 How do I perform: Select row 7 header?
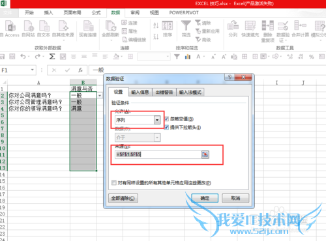(3, 128)
